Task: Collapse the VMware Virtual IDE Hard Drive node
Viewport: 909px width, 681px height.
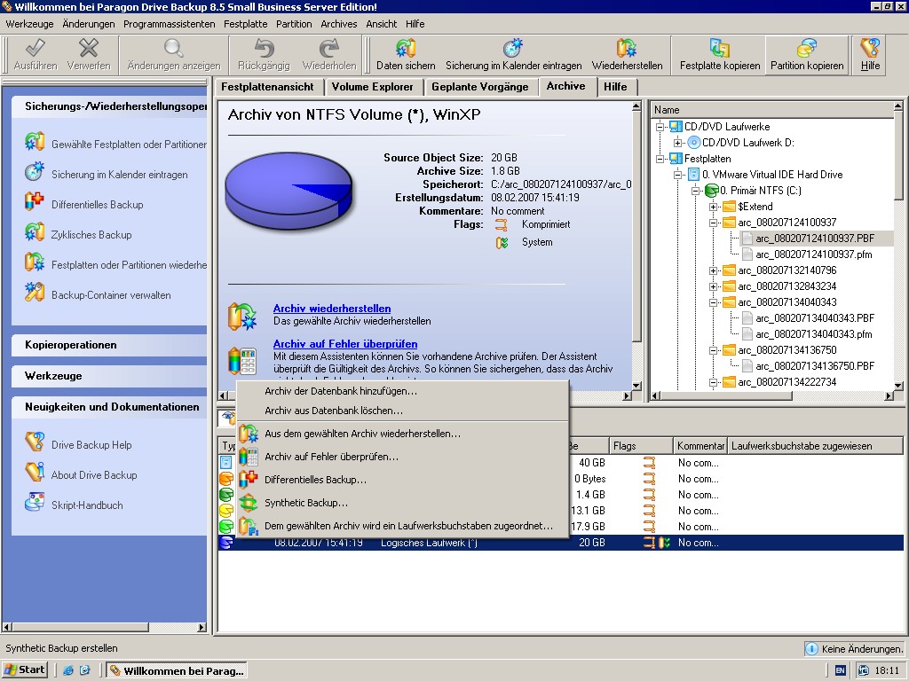Action: (677, 175)
